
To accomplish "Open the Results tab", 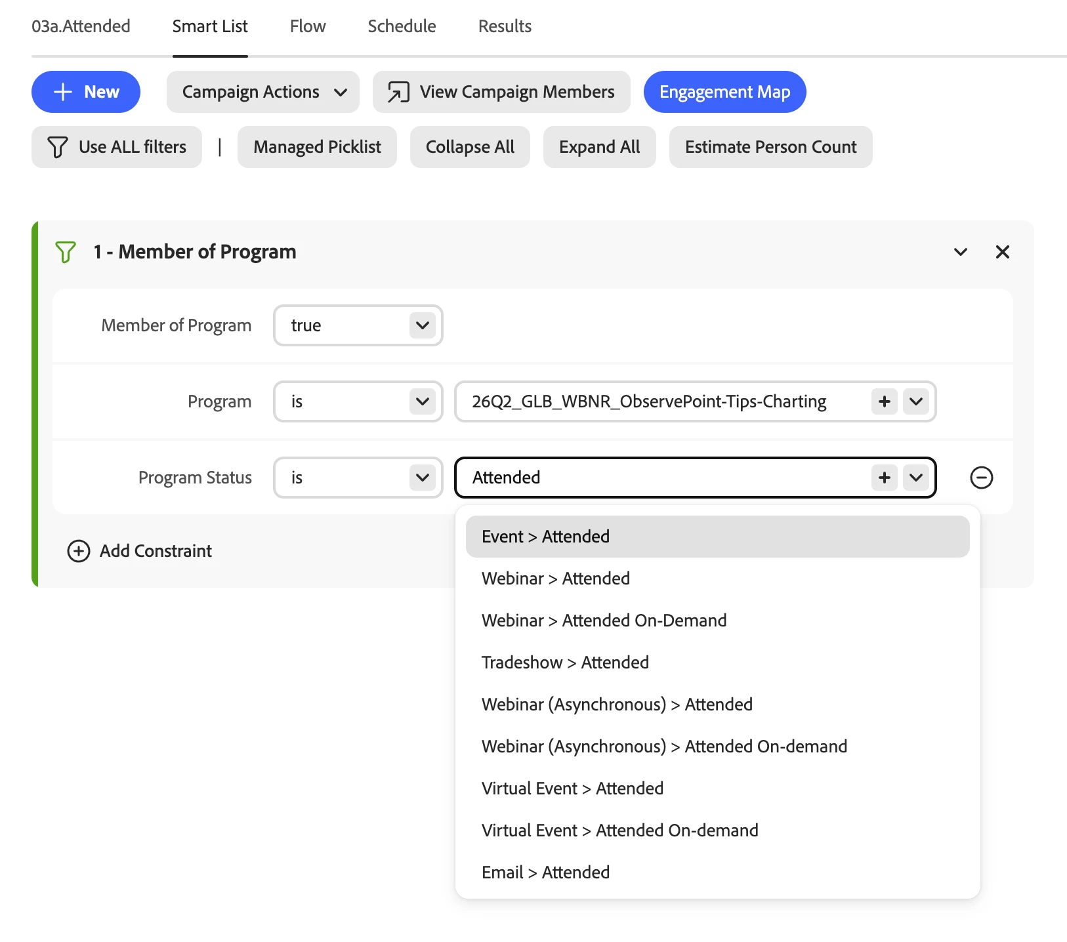I will point(505,26).
